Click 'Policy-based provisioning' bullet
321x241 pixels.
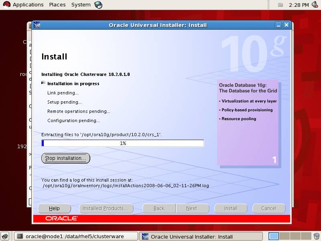(247, 110)
